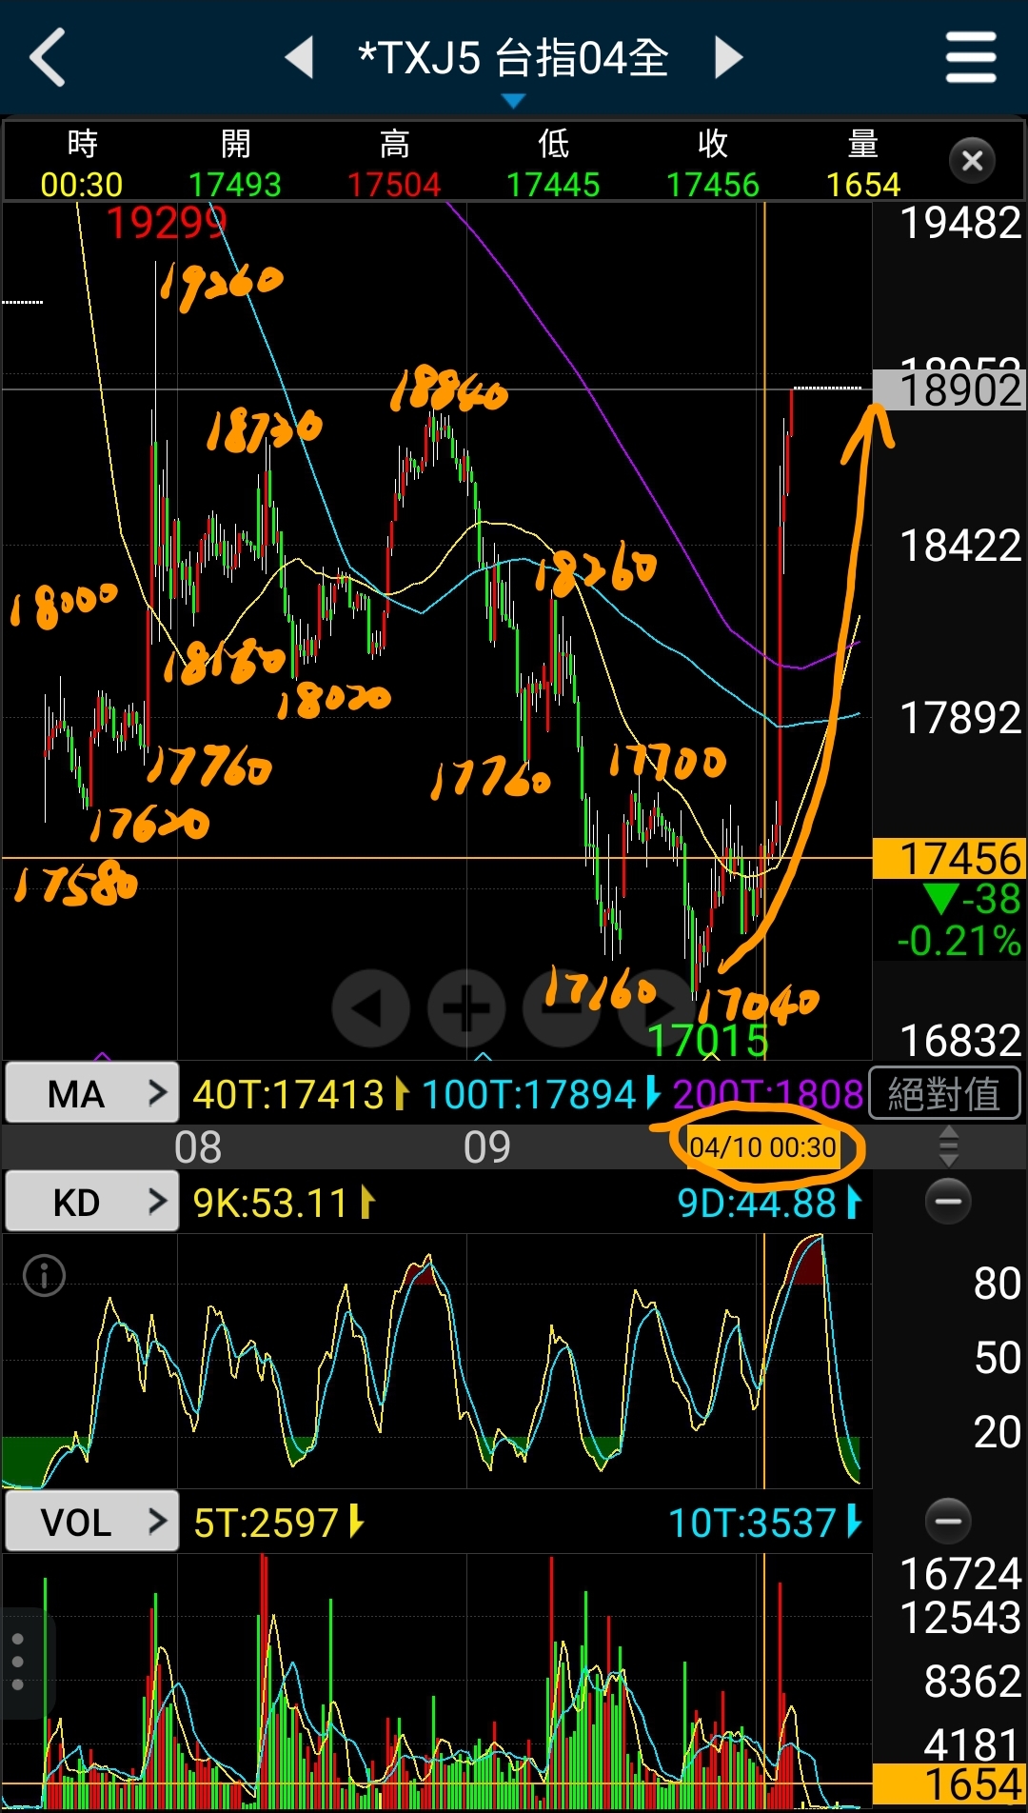Open the KD indicator selector
This screenshot has height=1813, width=1028.
91,1202
